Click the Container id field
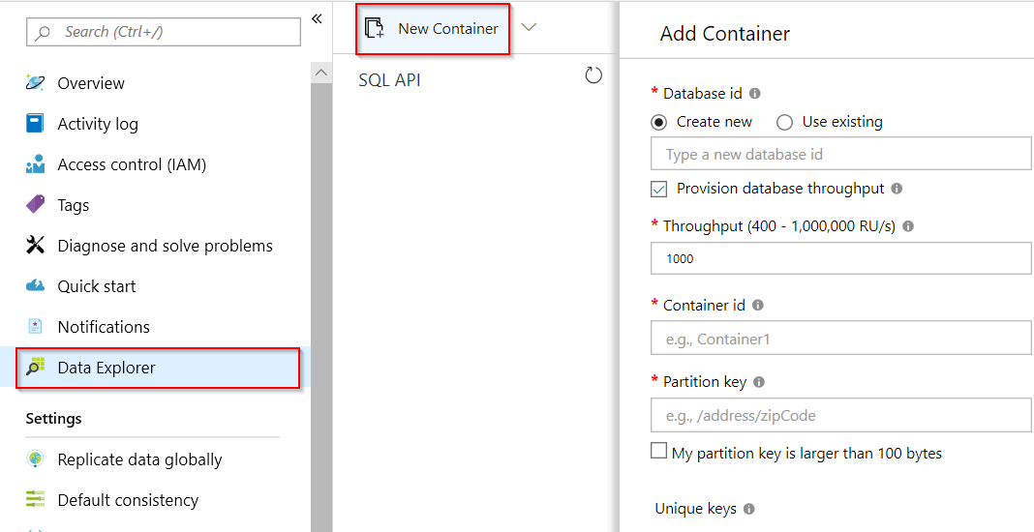The image size is (1034, 532). tap(840, 339)
